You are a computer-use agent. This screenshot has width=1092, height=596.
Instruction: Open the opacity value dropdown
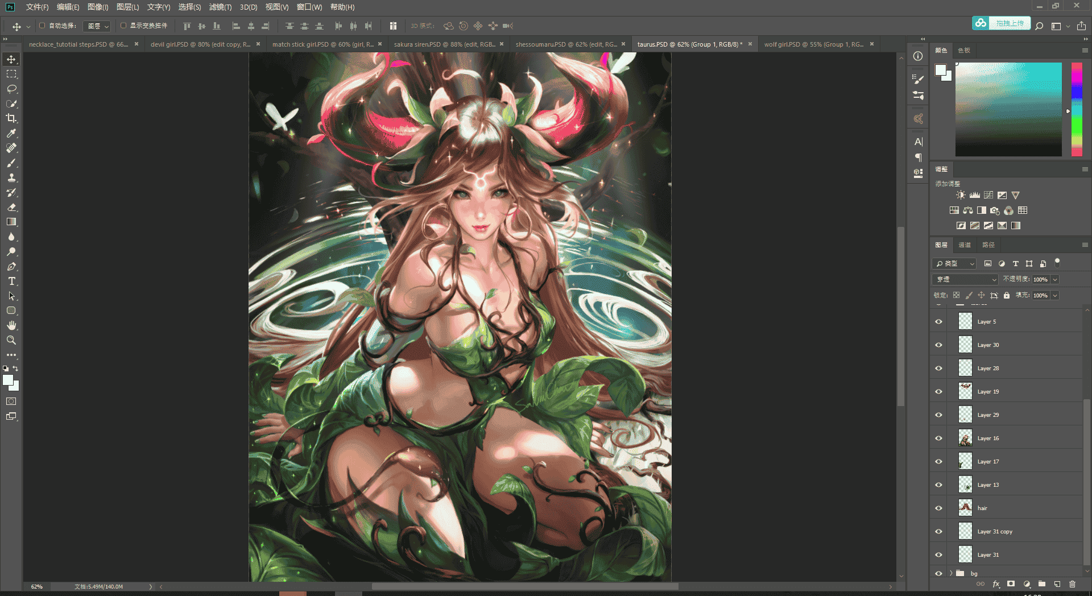tap(1055, 279)
